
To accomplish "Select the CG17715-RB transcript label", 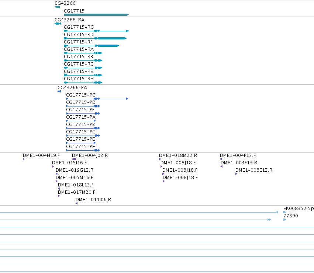I will click(x=78, y=57).
